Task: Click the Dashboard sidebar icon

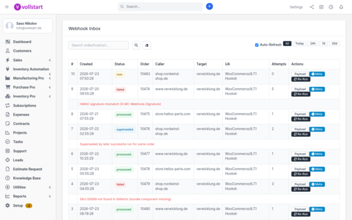Action: click(8, 42)
